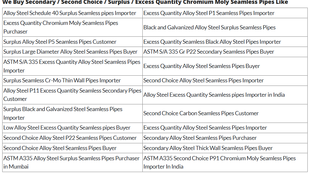Click 'ASTM A335 Alloy Steel Surplus' Mumbai cell
Viewport: 309px width, 173px height.
click(x=72, y=162)
